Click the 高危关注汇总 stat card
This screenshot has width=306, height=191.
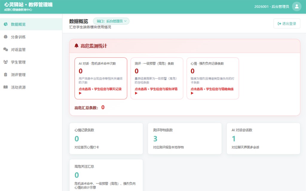coord(106,175)
